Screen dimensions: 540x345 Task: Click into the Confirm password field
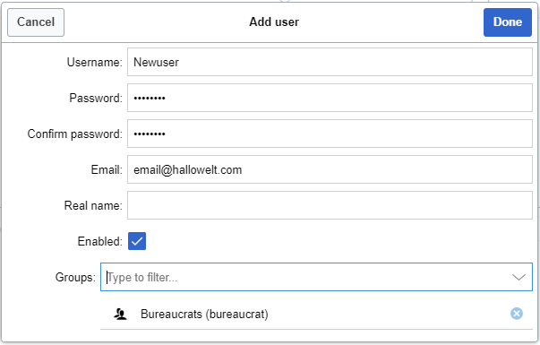[330, 134]
